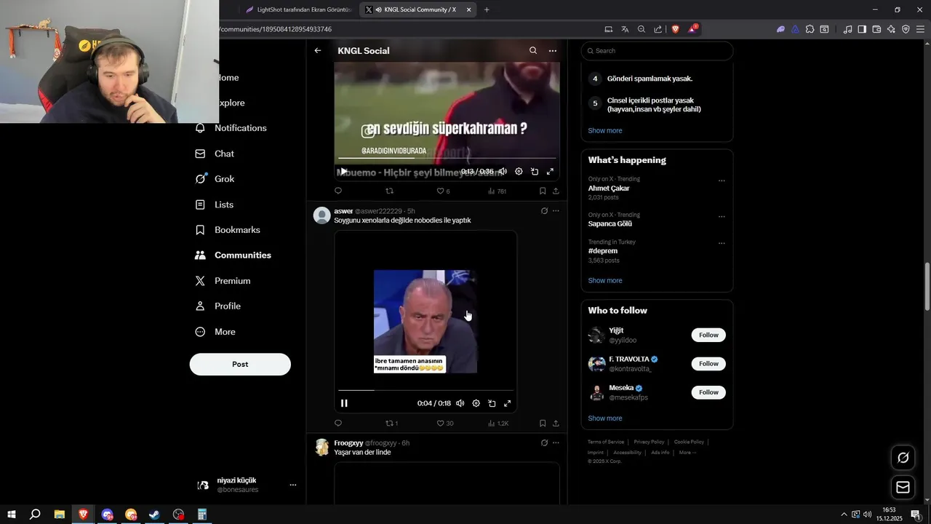Open Bookmarks in sidebar
Screen dimensions: 931x524
[x=228, y=230]
